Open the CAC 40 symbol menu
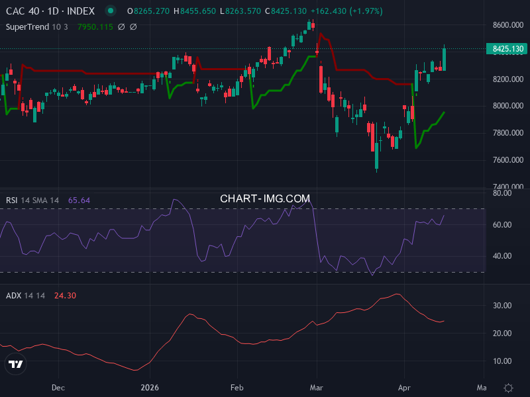This screenshot has width=530, height=397. (22, 11)
